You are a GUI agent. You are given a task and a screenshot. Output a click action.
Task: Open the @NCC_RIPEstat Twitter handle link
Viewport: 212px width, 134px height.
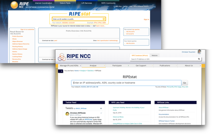click(81, 108)
